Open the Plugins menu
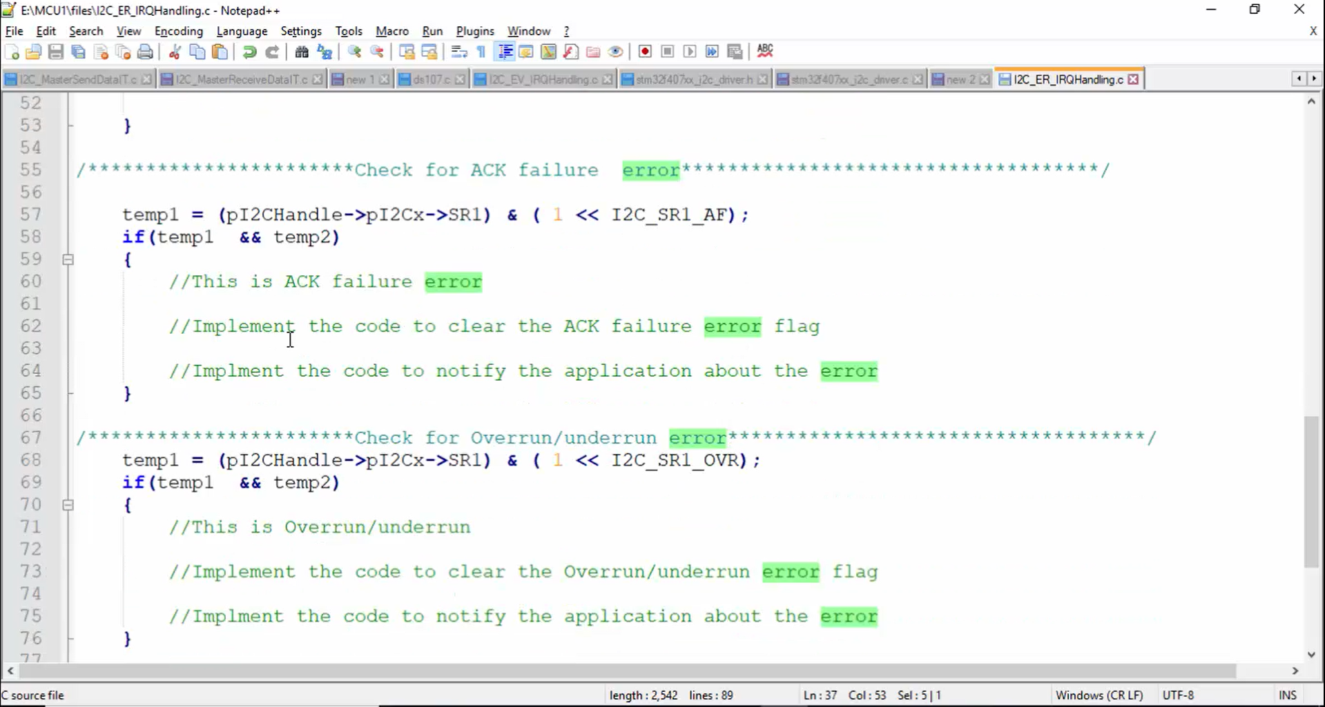This screenshot has width=1325, height=707. [475, 31]
